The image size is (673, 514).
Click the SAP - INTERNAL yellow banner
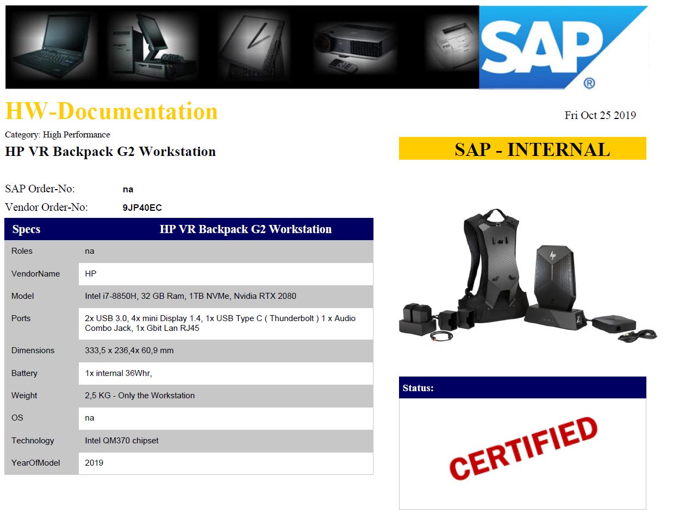point(522,149)
